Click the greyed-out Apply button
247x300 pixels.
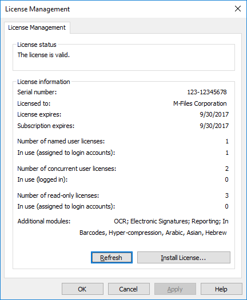175,289
